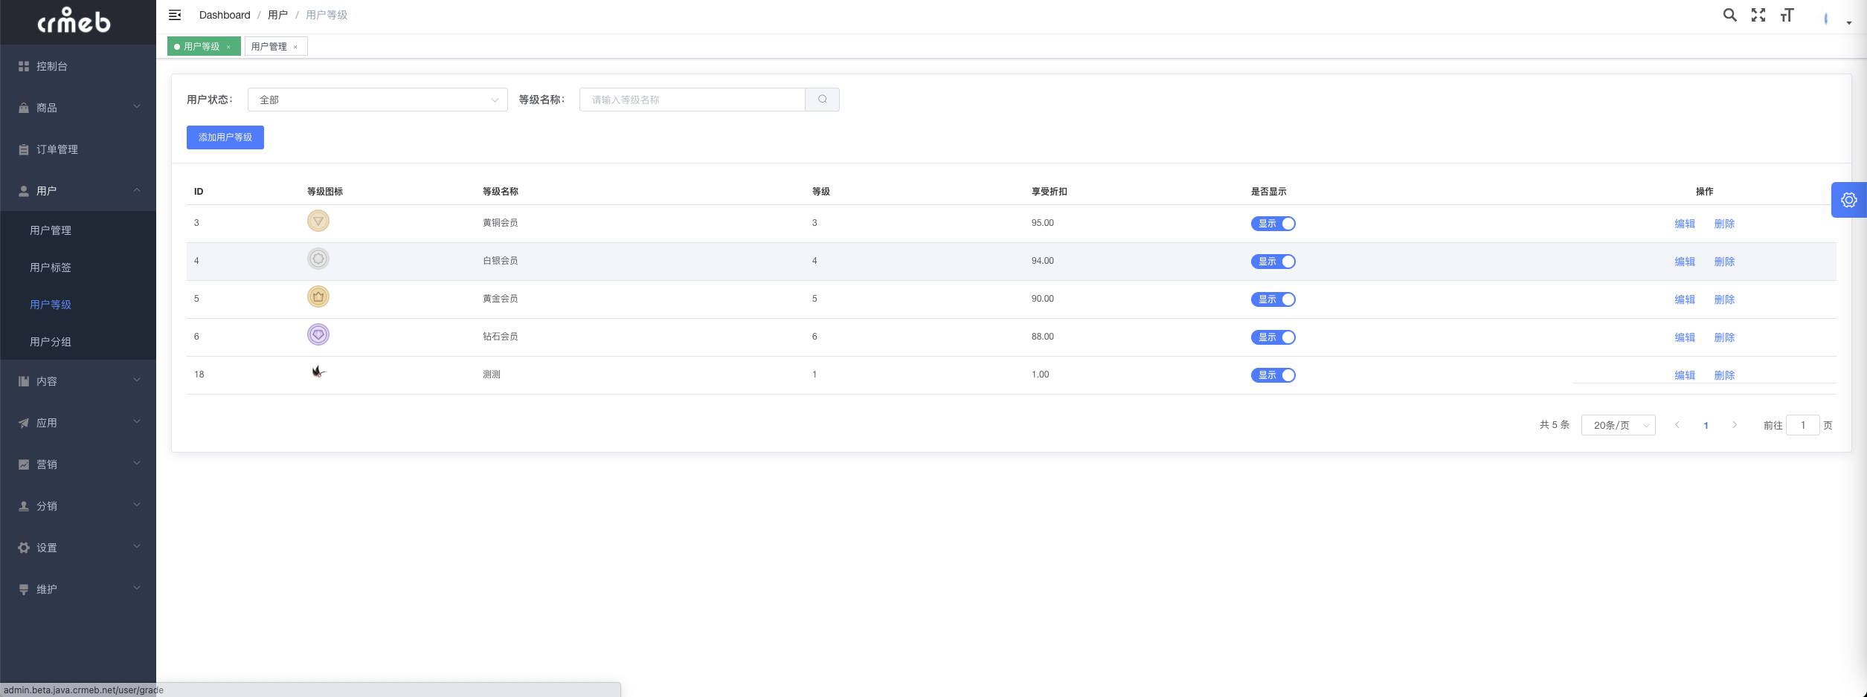Select 用户等级 in the sidebar
Screen dimensions: 1867x697
(51, 305)
